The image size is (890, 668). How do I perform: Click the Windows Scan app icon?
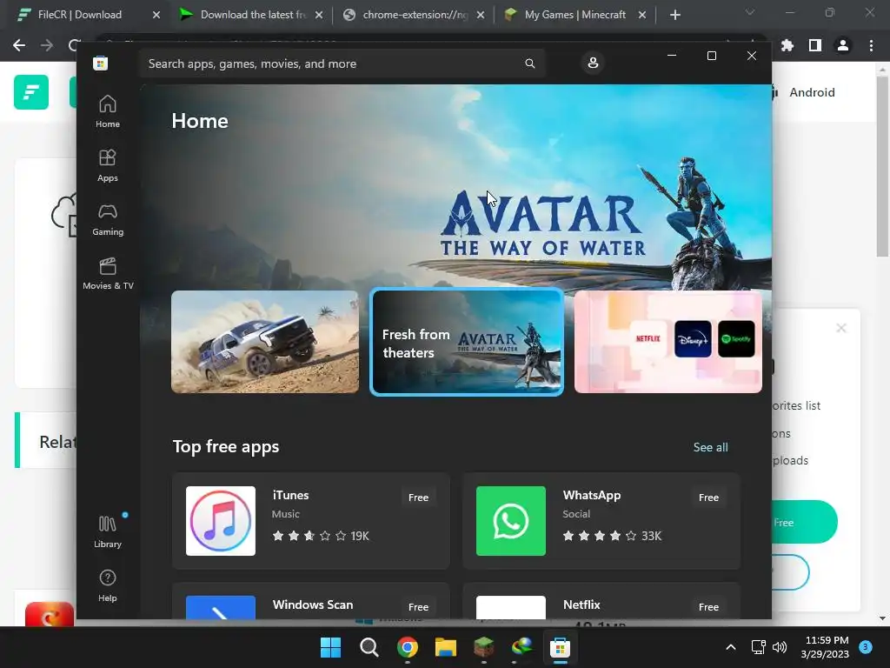(x=220, y=607)
